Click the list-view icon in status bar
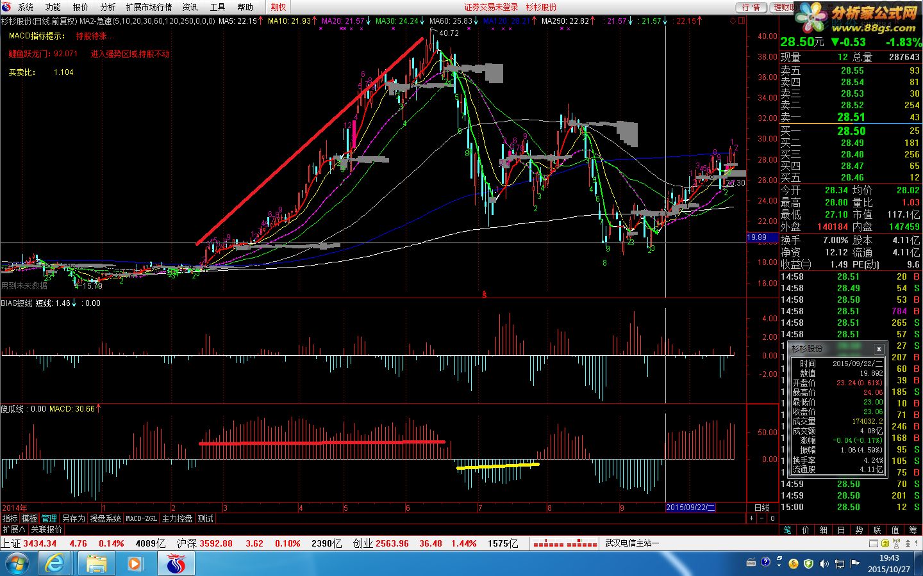This screenshot has width=923, height=576. pyautogui.click(x=873, y=543)
